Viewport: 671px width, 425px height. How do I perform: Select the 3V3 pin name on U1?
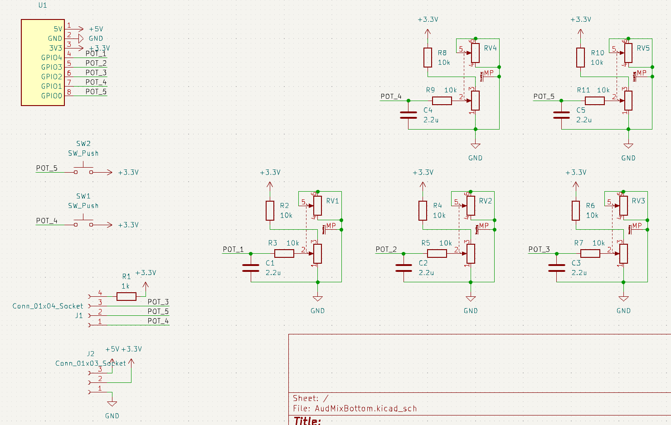[x=56, y=48]
